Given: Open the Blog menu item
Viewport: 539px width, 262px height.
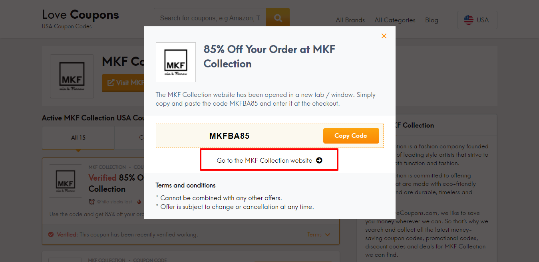Looking at the screenshot, I should pos(432,20).
